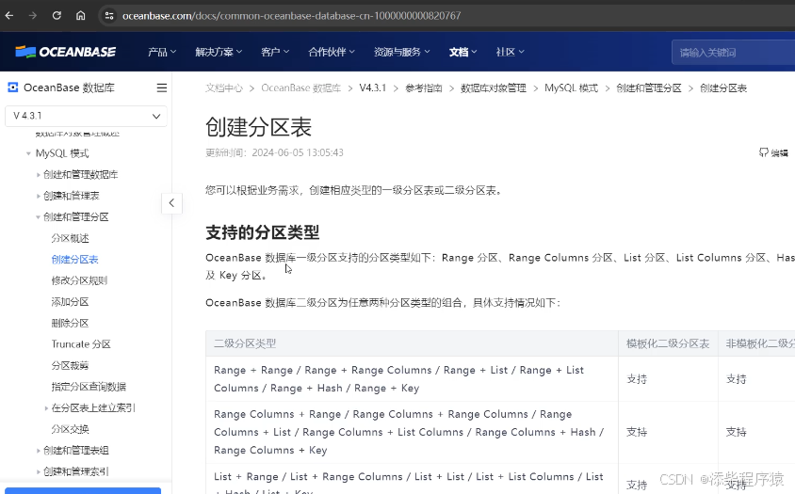The image size is (795, 494).
Task: Open the 解决方案 navigation menu
Action: click(x=219, y=52)
